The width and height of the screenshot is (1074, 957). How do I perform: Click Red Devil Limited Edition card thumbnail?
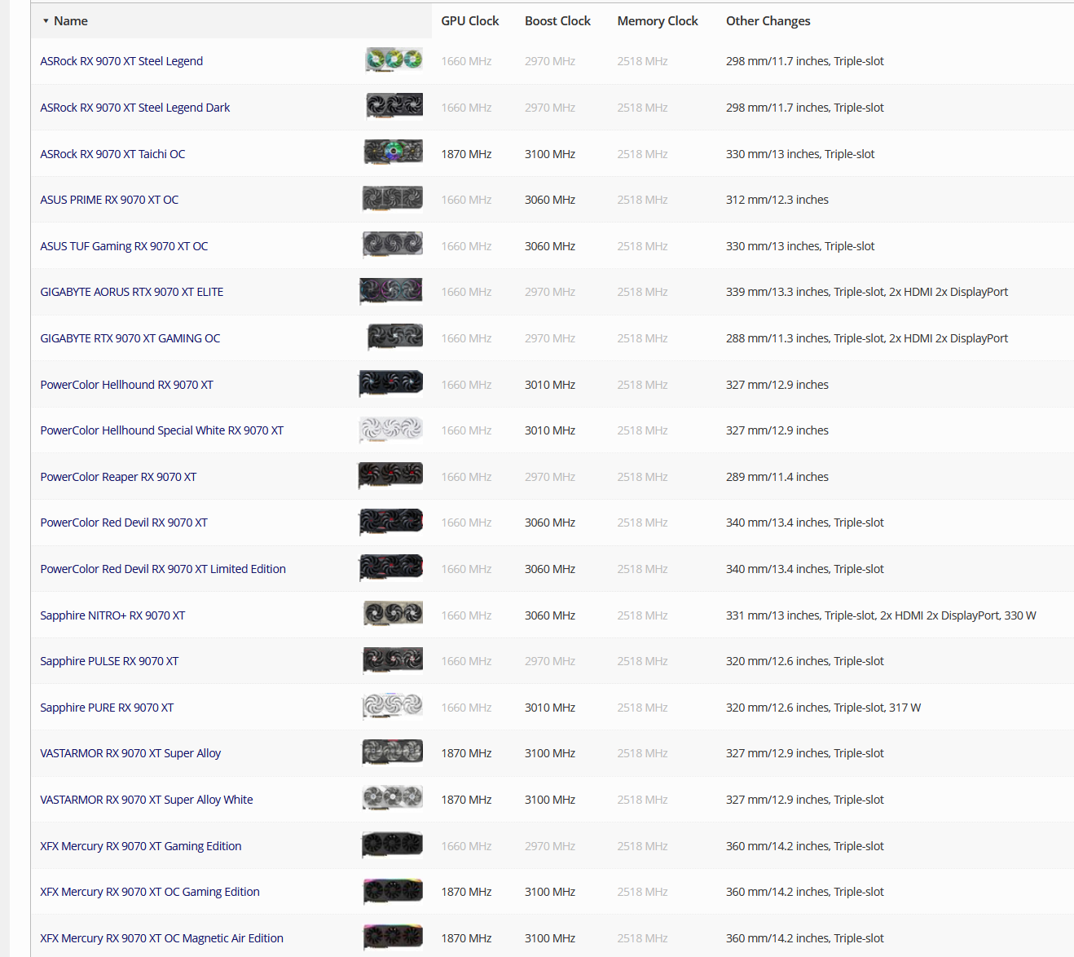tap(391, 567)
